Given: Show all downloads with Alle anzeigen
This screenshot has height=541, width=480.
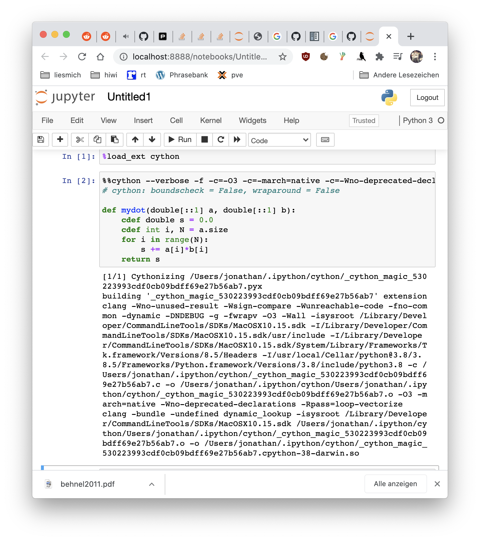Looking at the screenshot, I should (x=395, y=484).
